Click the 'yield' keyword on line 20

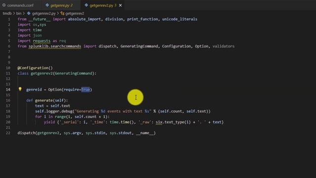49,122
